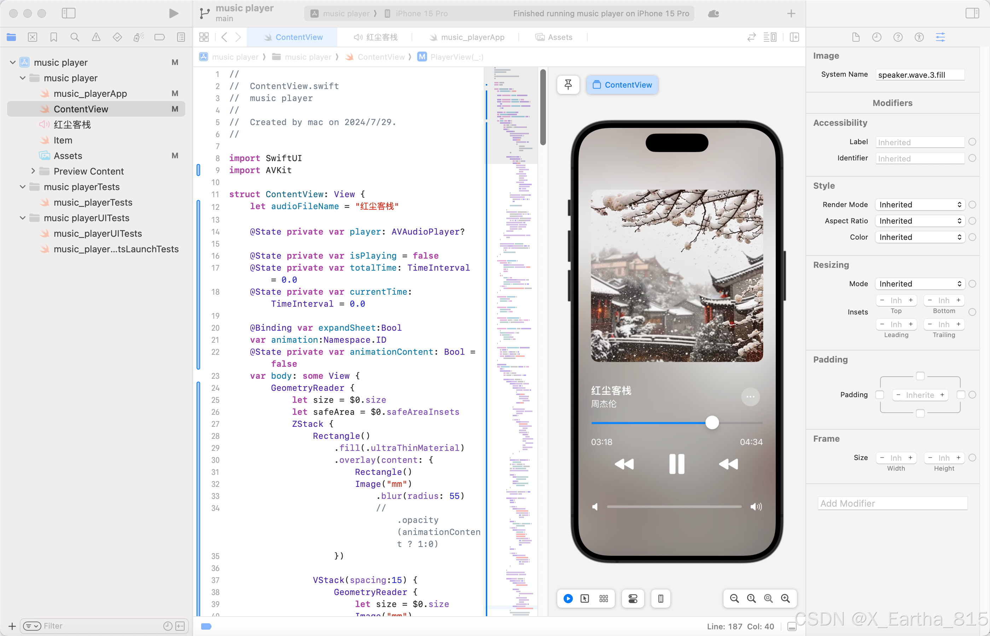Image resolution: width=990 pixels, height=636 pixels.
Task: Show the History inspector clock icon
Action: coord(877,37)
